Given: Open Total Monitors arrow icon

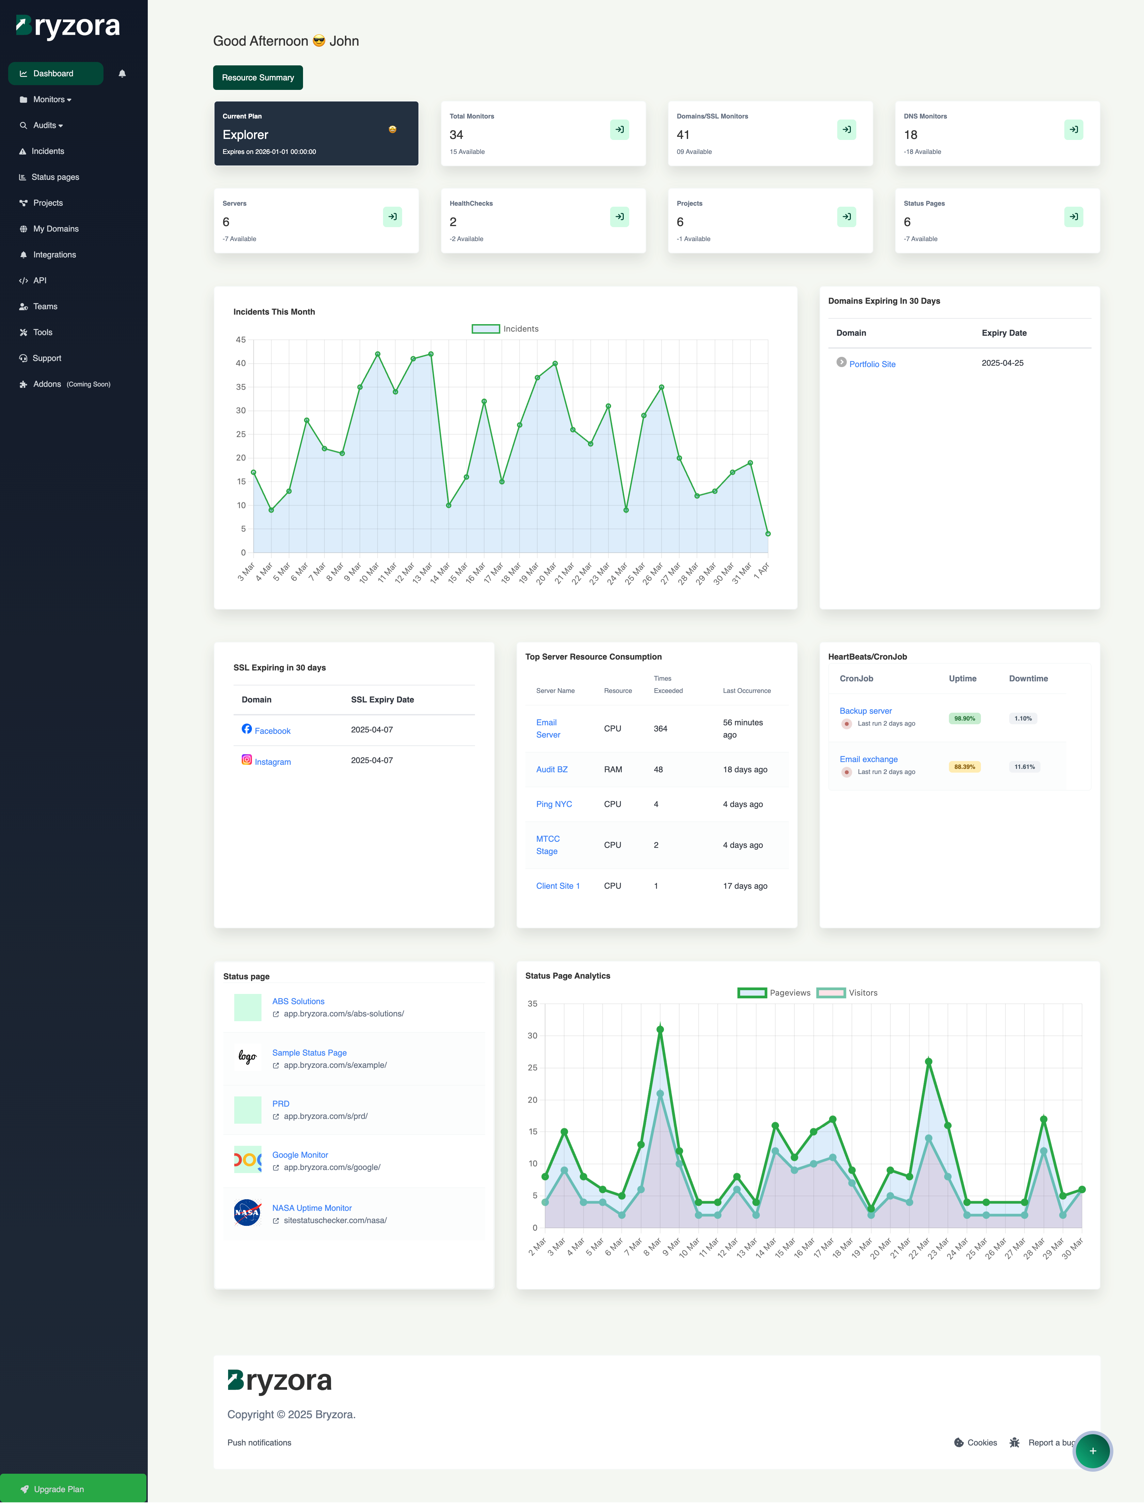Looking at the screenshot, I should (x=620, y=129).
